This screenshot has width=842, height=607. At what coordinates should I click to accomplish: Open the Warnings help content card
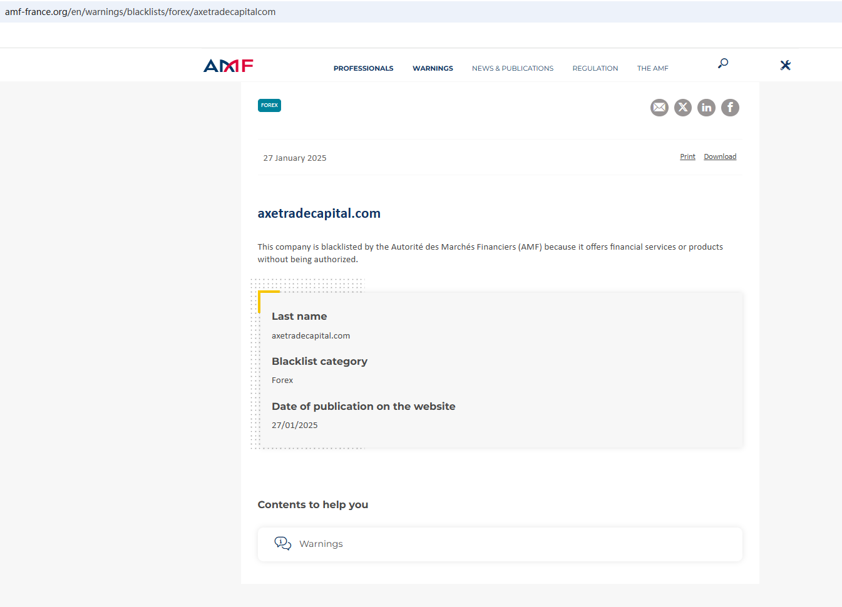coord(500,544)
